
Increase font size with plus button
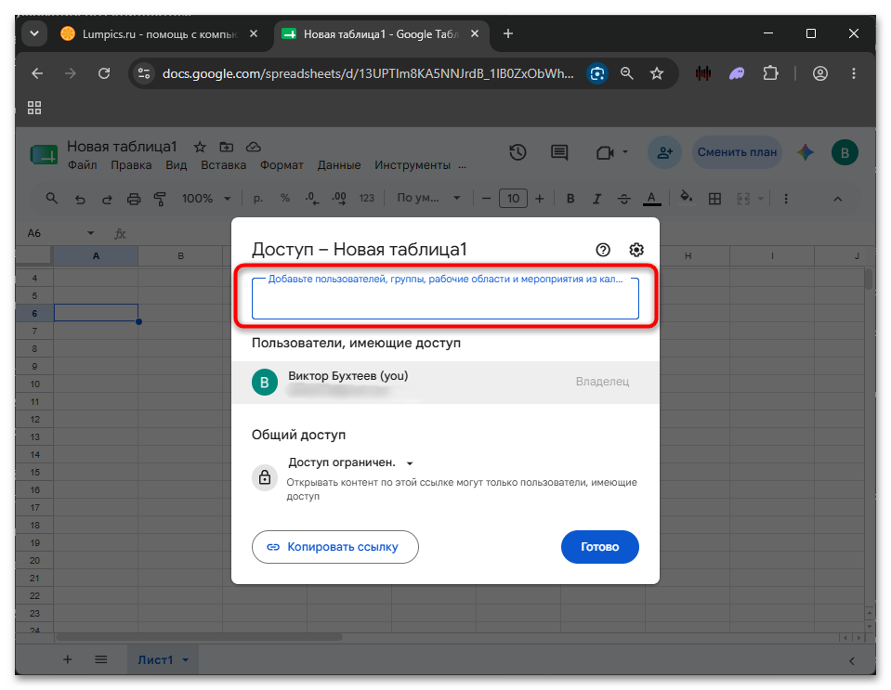pos(540,199)
